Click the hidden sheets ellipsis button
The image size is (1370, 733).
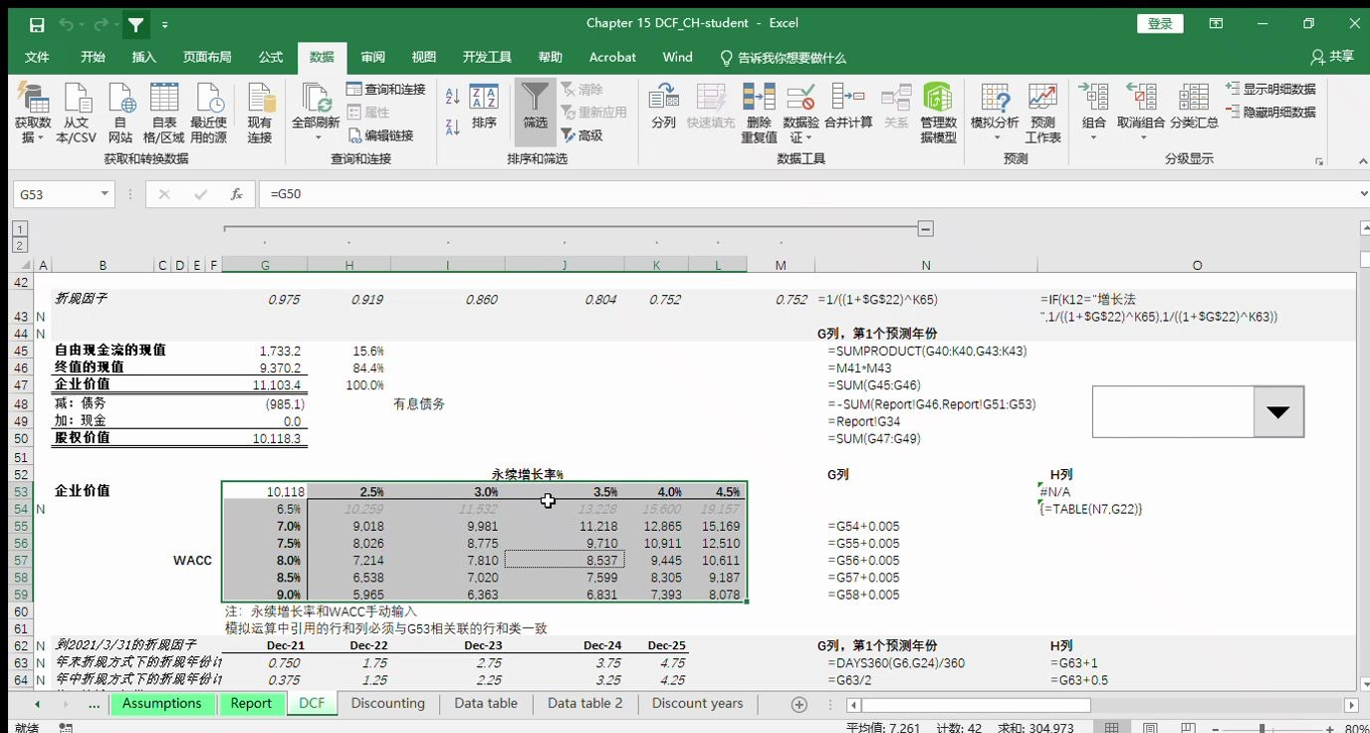[x=95, y=703]
